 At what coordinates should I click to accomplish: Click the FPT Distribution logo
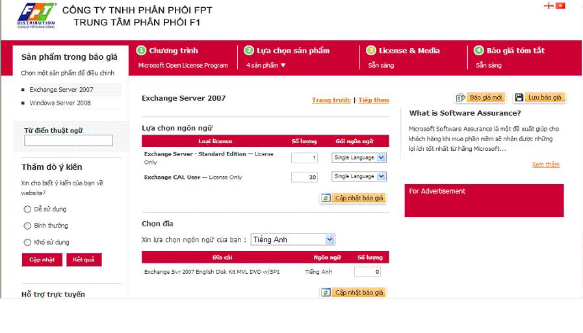click(36, 15)
